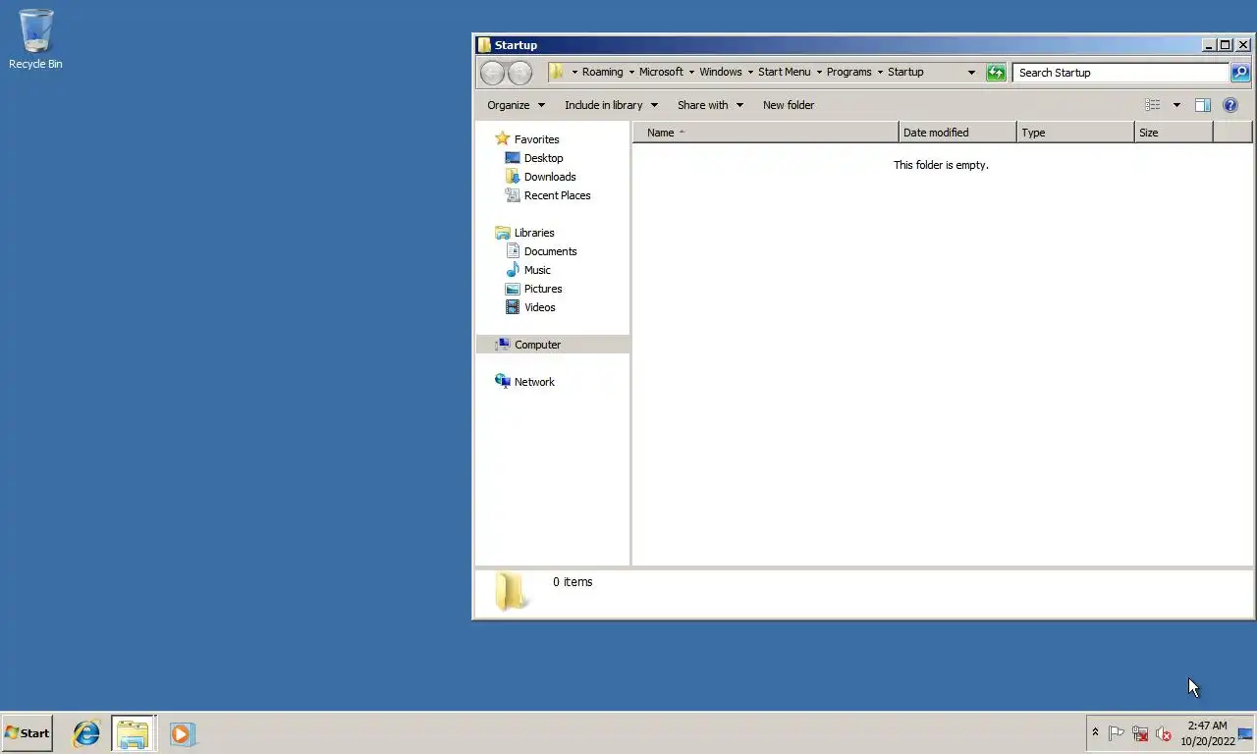The width and height of the screenshot is (1257, 754).
Task: Click the network tray icon
Action: tap(1140, 733)
